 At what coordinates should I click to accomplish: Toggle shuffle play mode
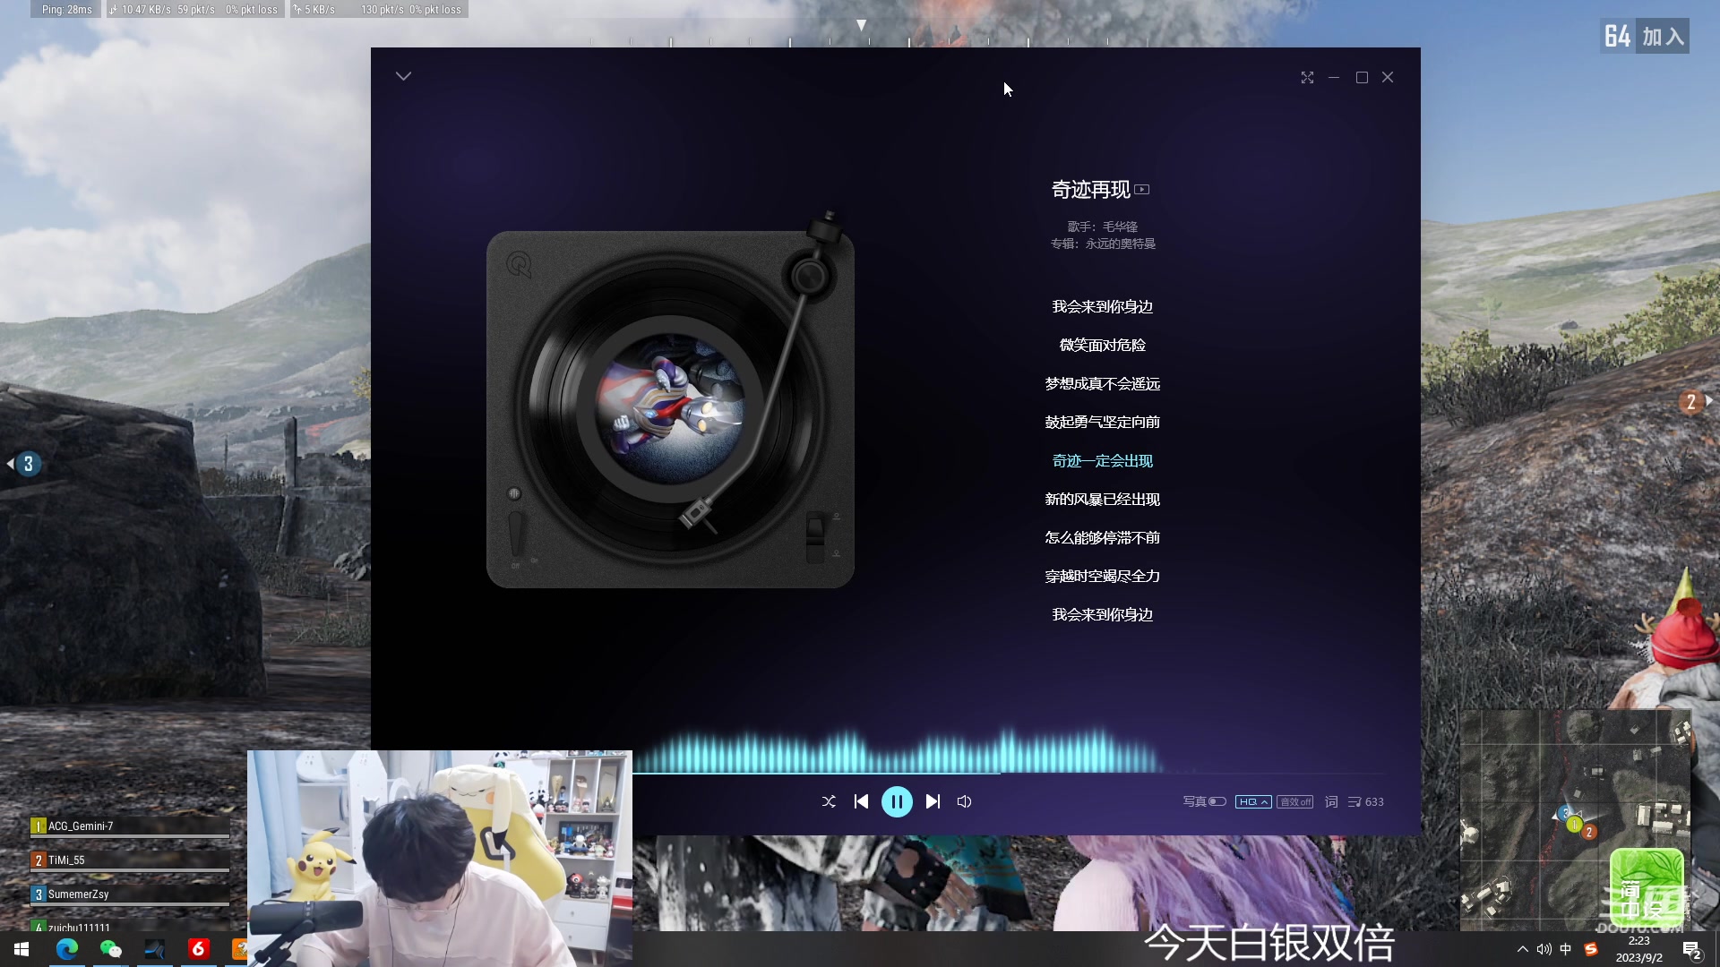pos(829,801)
